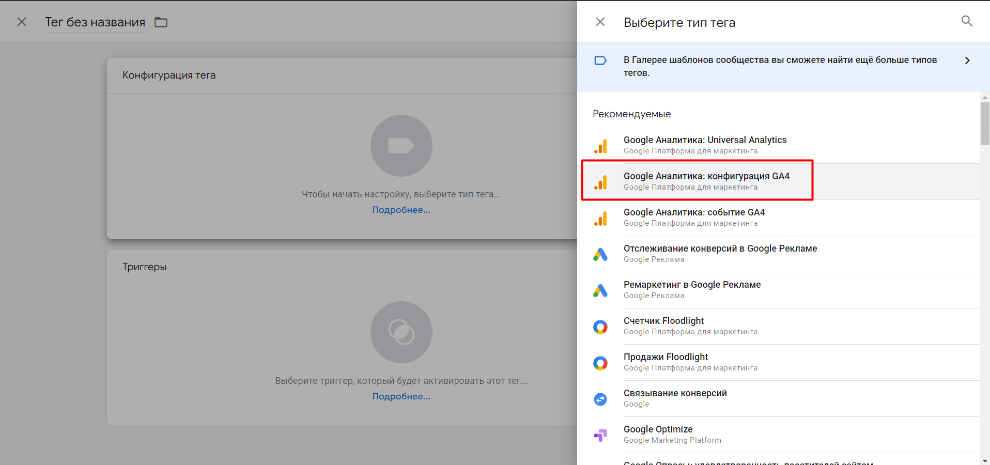Click the 'Выберите тип тега' panel title
The image size is (990, 465).
click(x=679, y=23)
